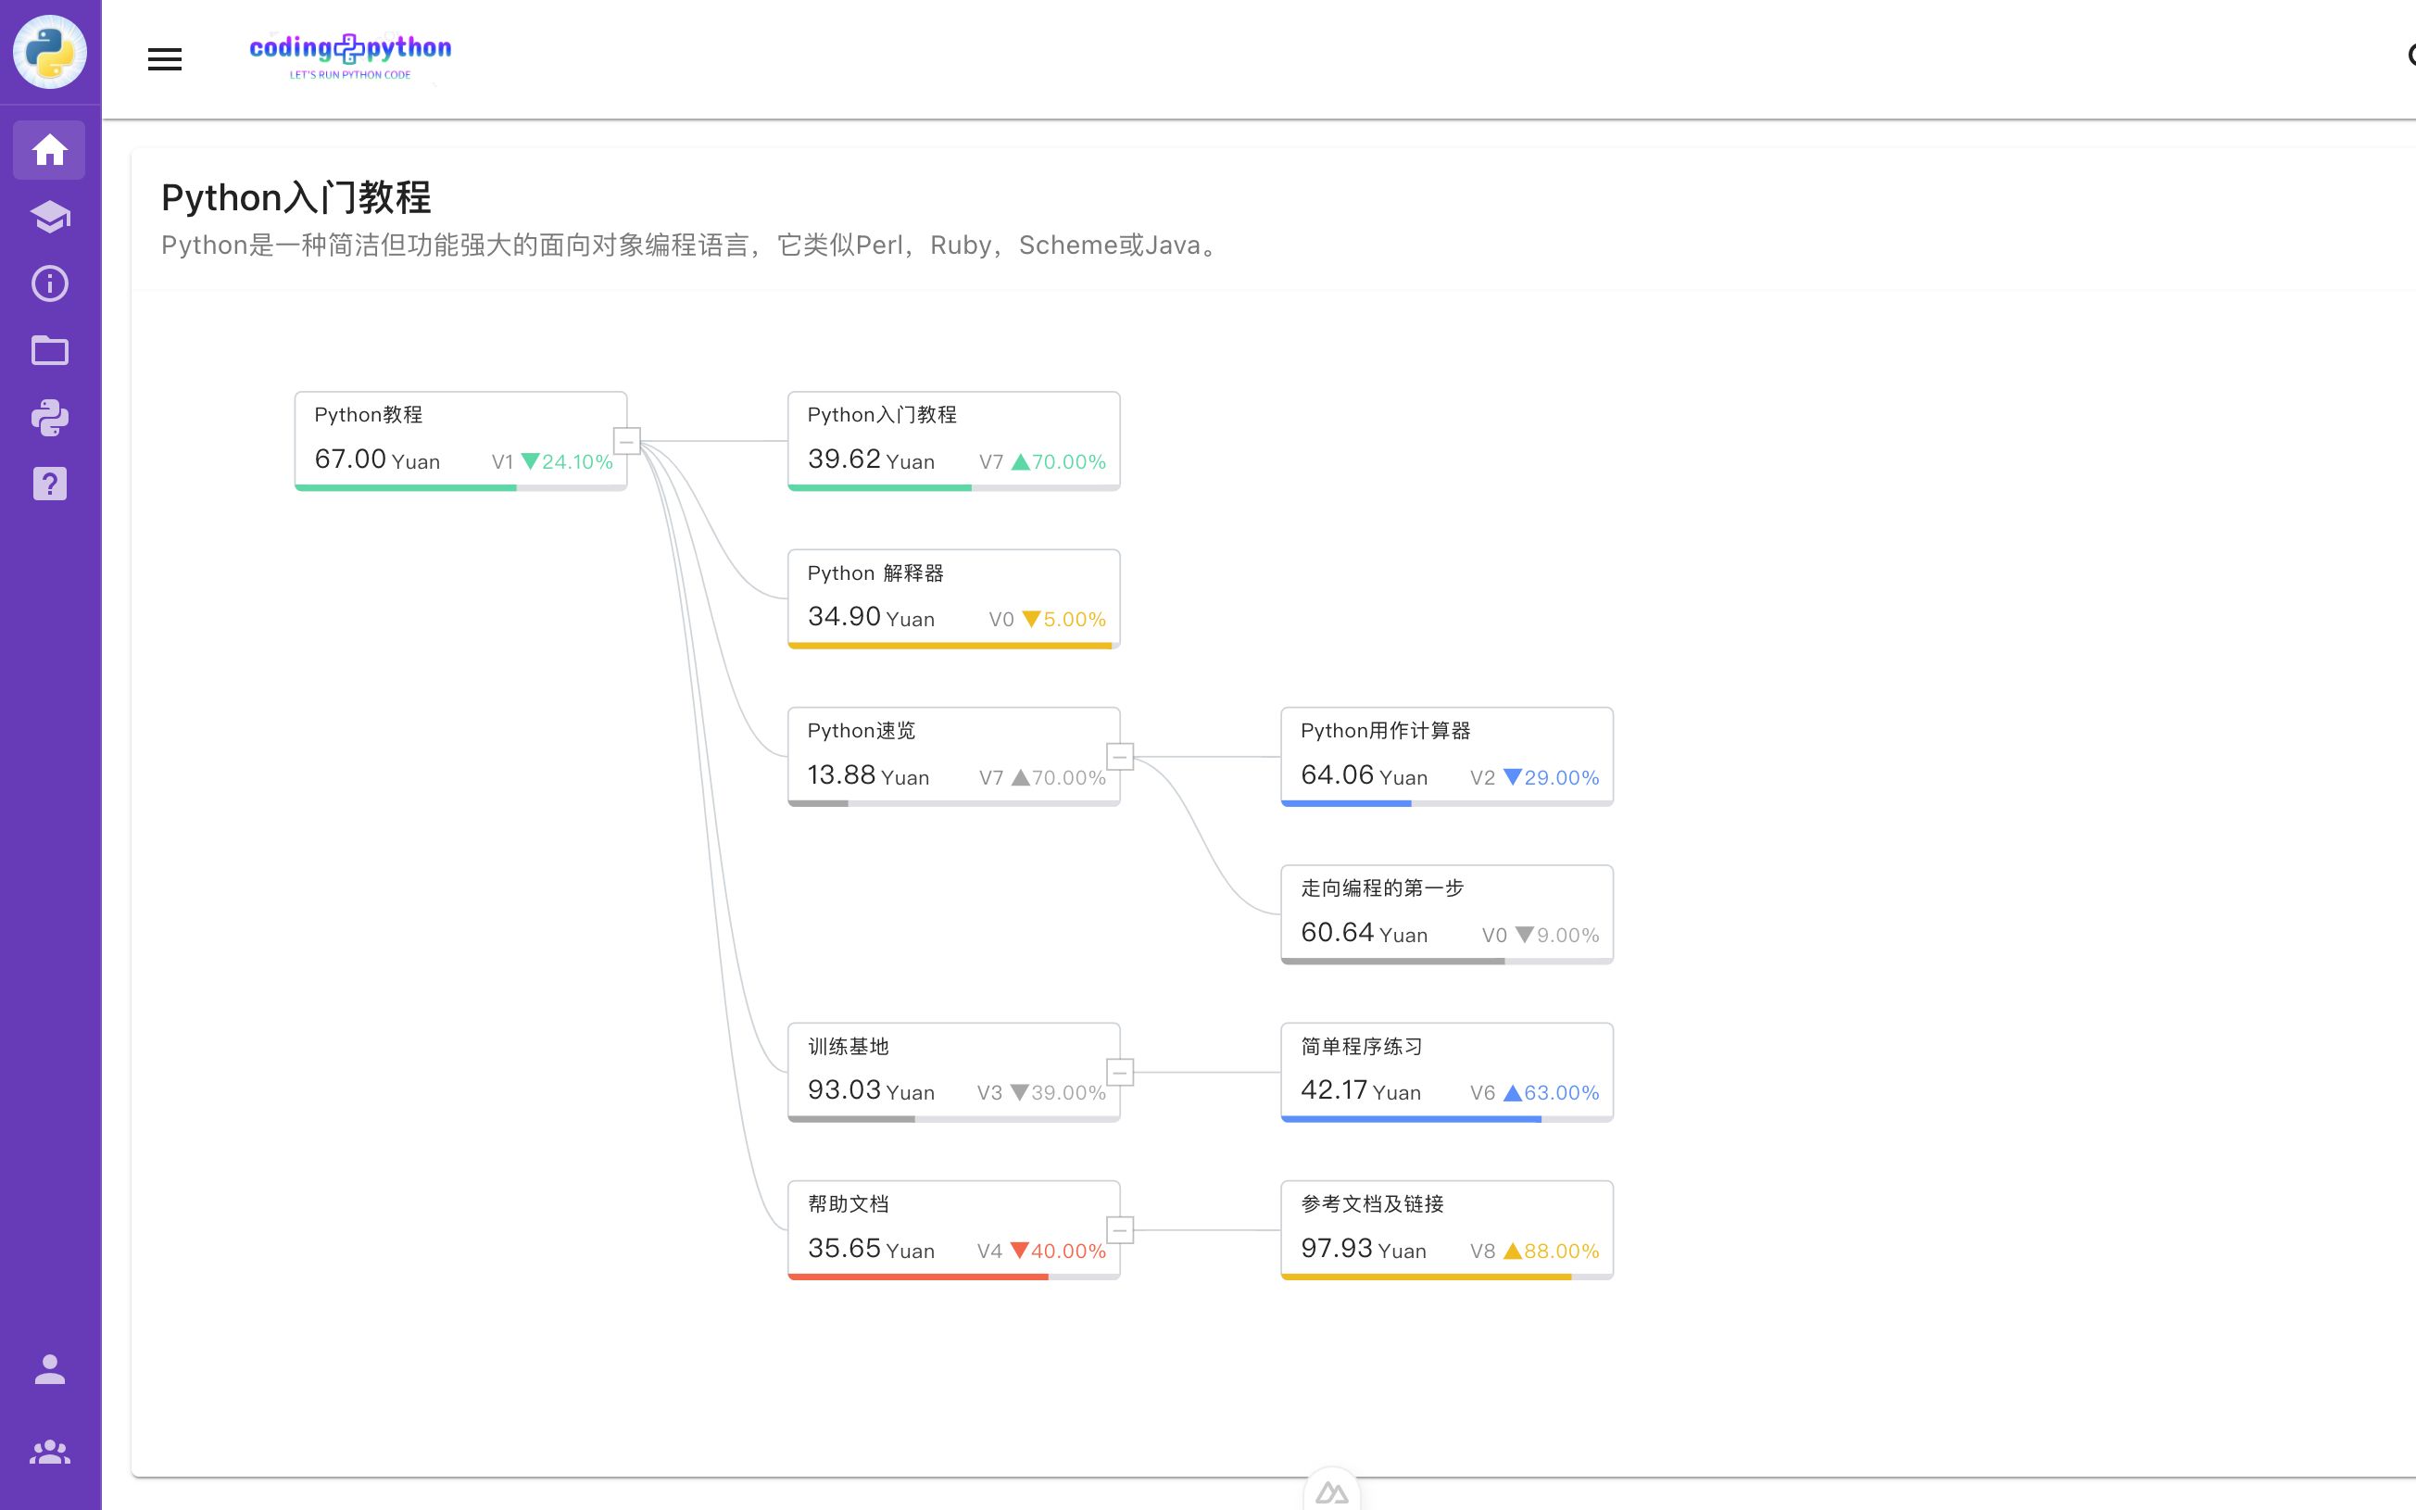This screenshot has width=2416, height=1510.
Task: Open the single user account icon
Action: point(50,1369)
